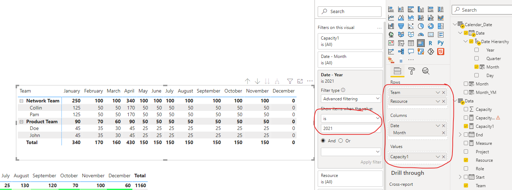Pick the Q&A speech bubble visual

pyautogui.click(x=411, y=52)
